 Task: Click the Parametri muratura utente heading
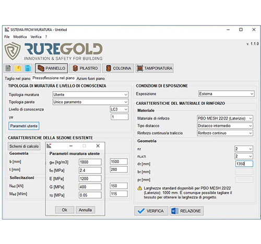coord(75,154)
